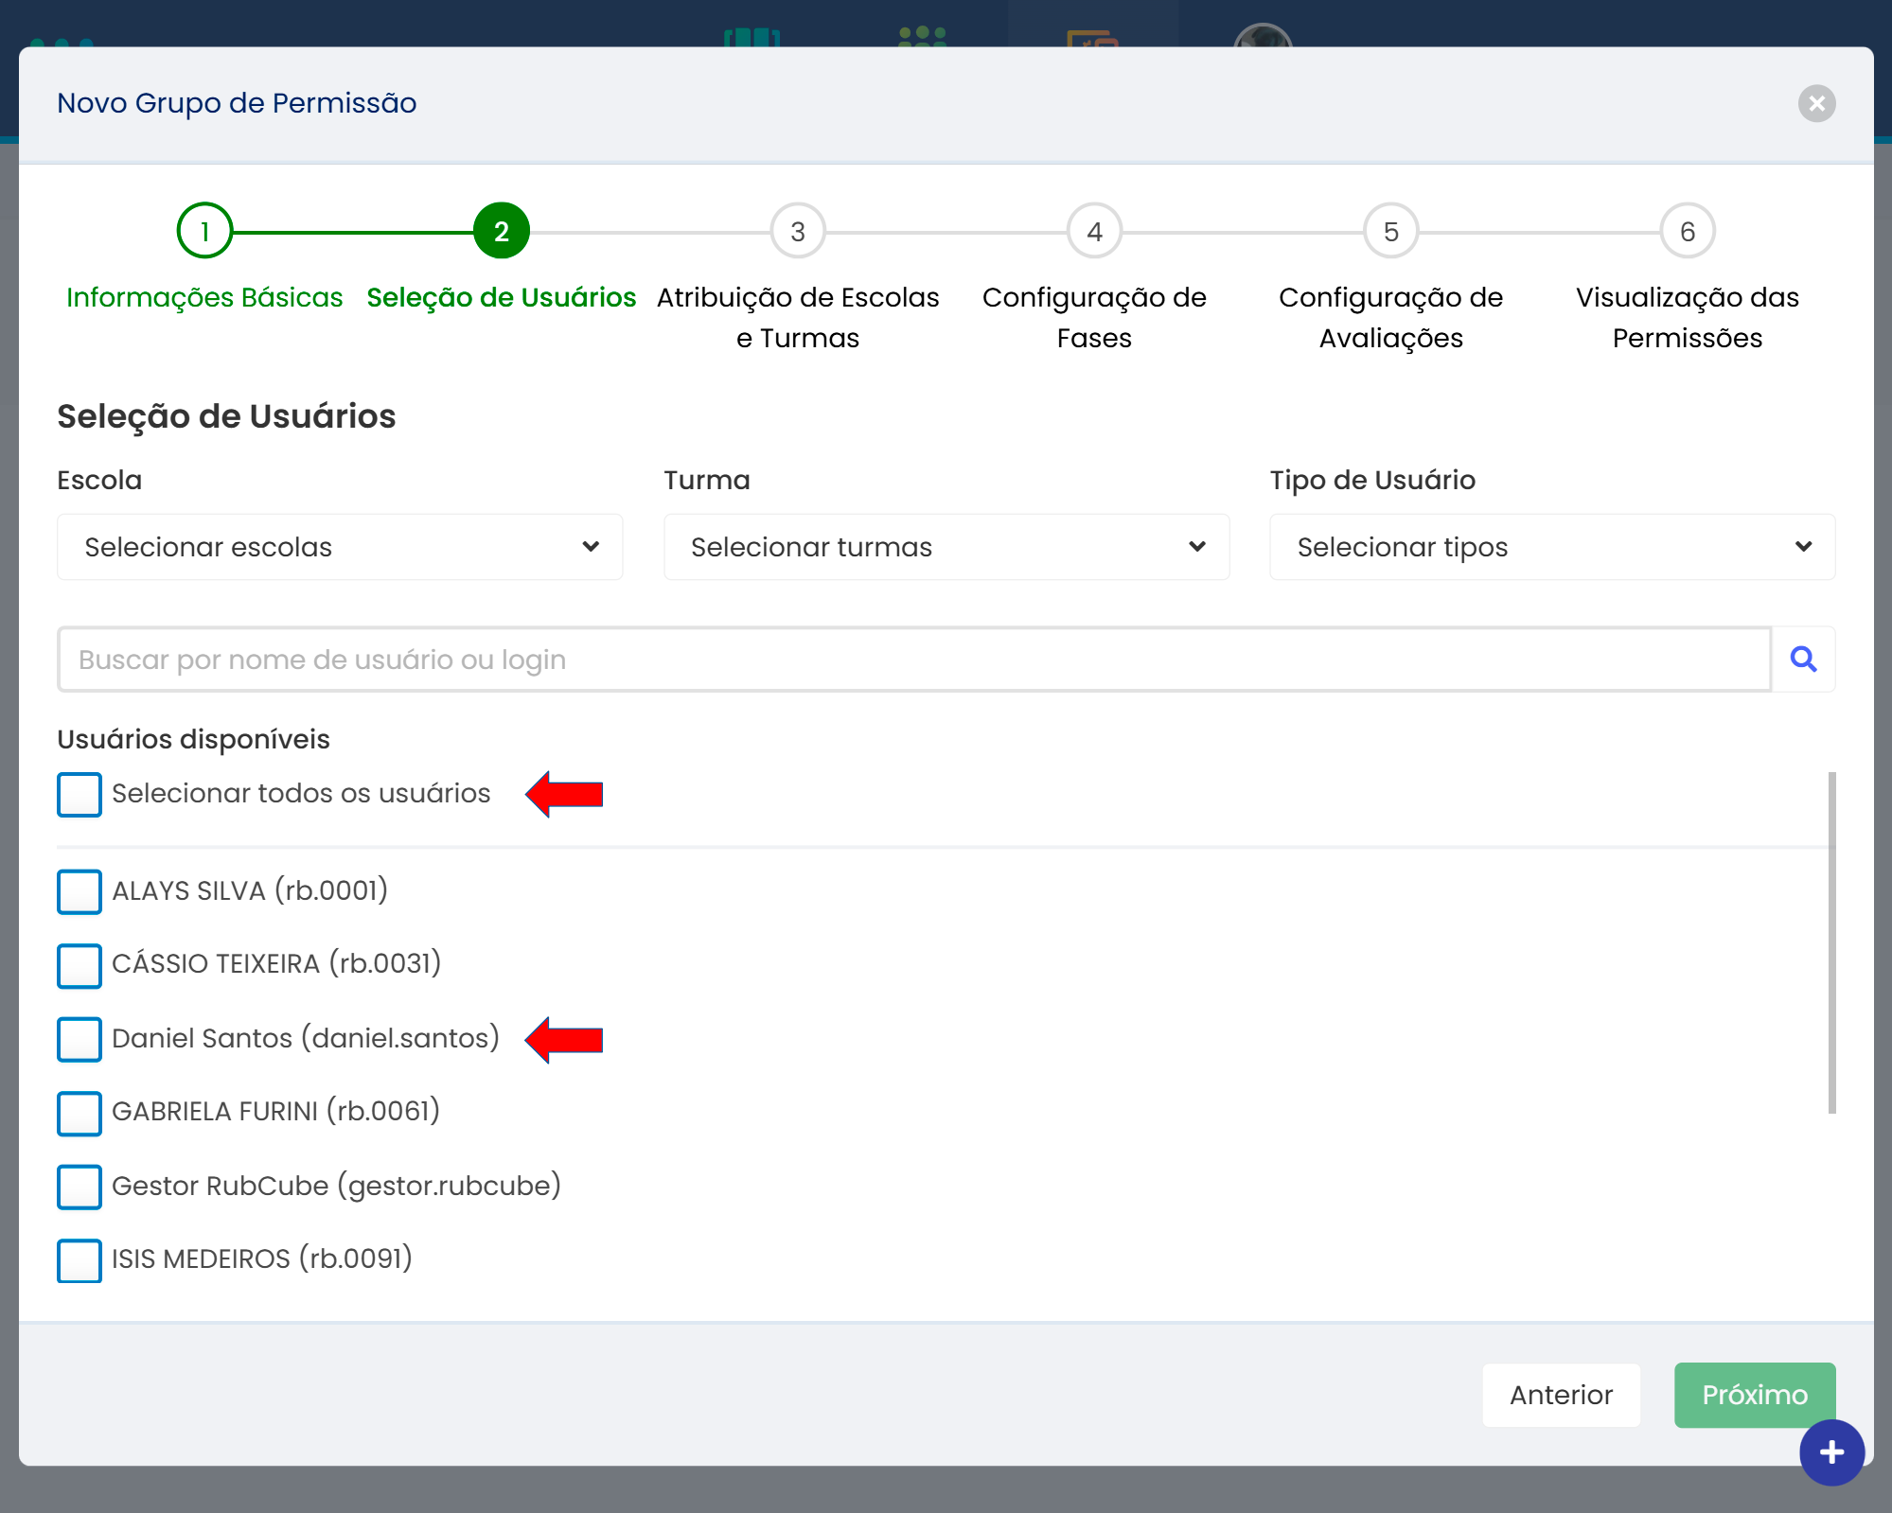Screen dimensions: 1892x1513
Task: Tick the ALAYS SILVA checkbox
Action: (80, 891)
